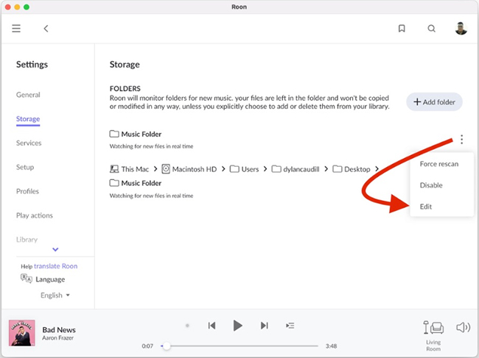Image resolution: width=479 pixels, height=358 pixels.
Task: Play the current track
Action: click(x=238, y=326)
